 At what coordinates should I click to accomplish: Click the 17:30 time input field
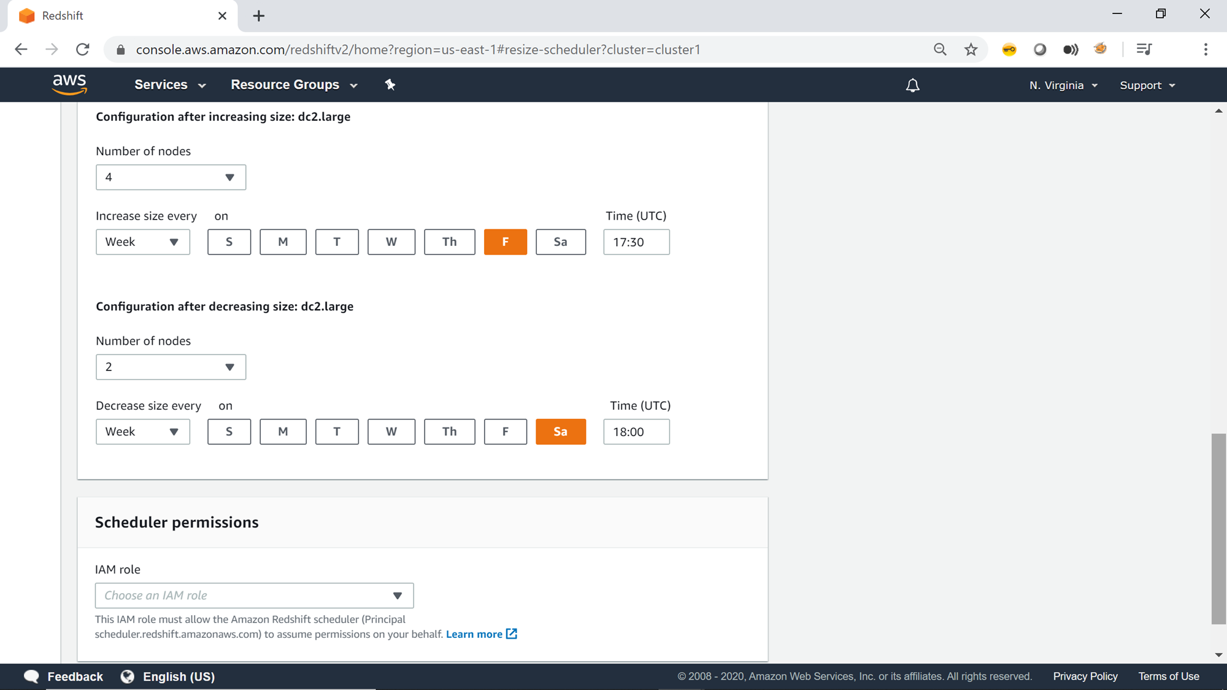pyautogui.click(x=636, y=242)
